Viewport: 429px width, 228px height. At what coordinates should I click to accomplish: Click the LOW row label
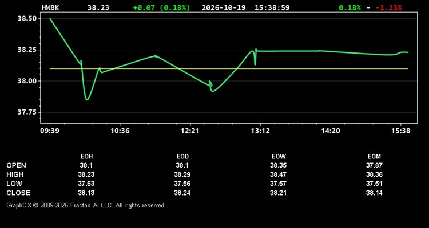[x=14, y=184]
